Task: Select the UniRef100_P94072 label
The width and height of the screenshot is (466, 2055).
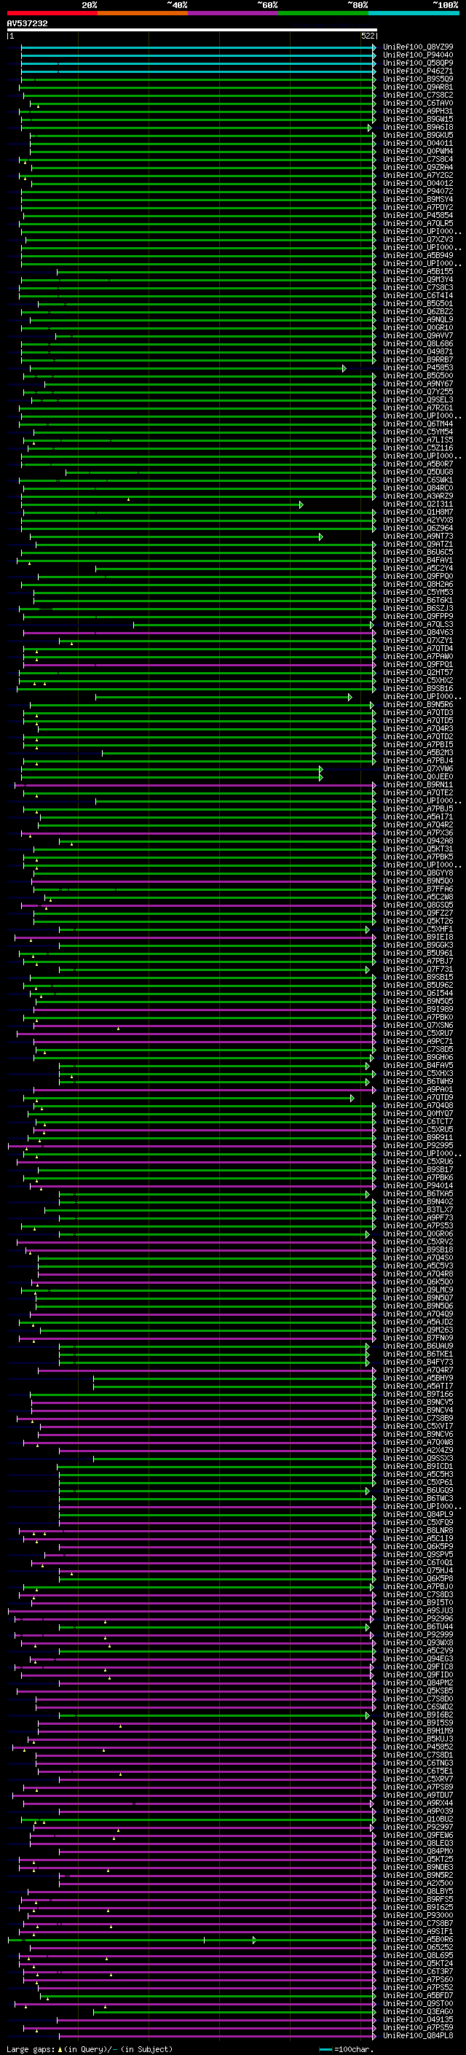Action: point(417,192)
